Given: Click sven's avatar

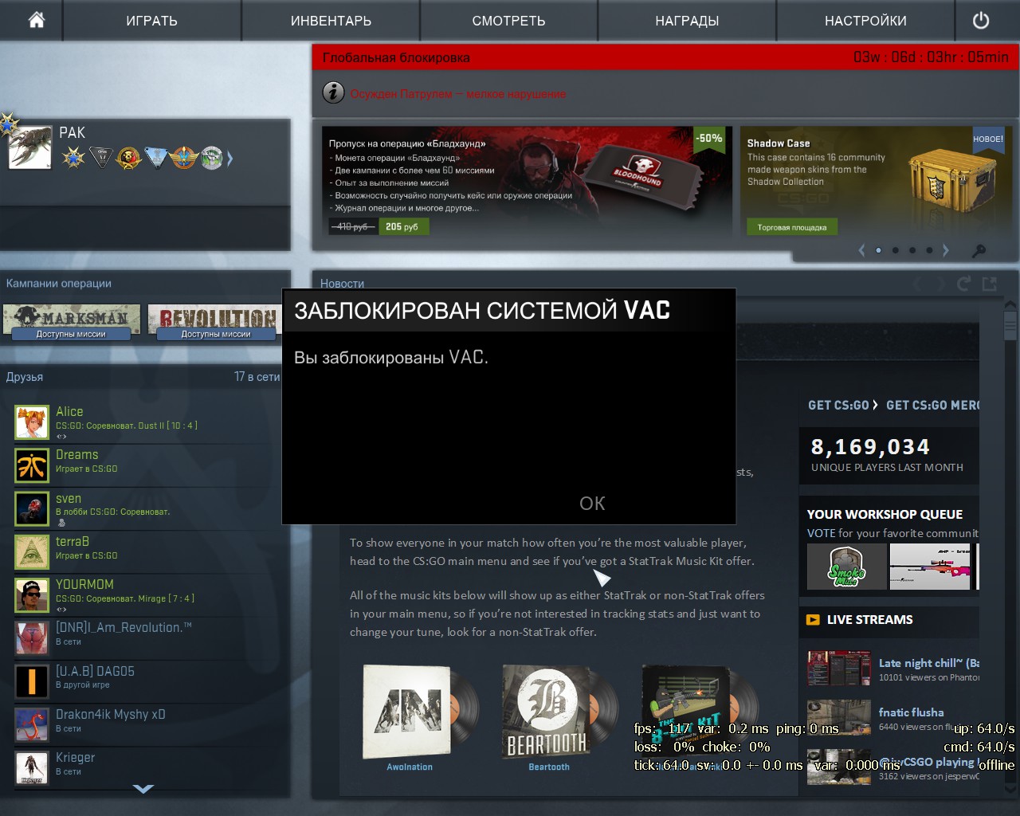Looking at the screenshot, I should tap(32, 509).
